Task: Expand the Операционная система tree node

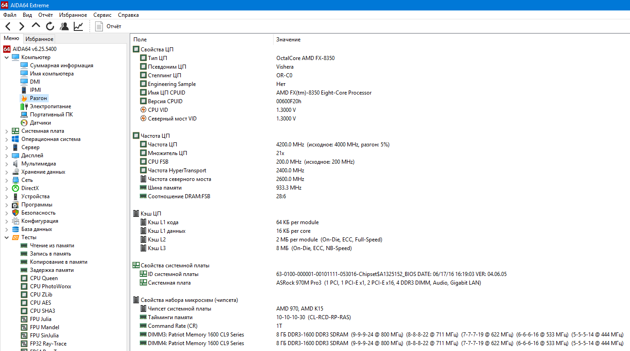Action: pos(6,139)
